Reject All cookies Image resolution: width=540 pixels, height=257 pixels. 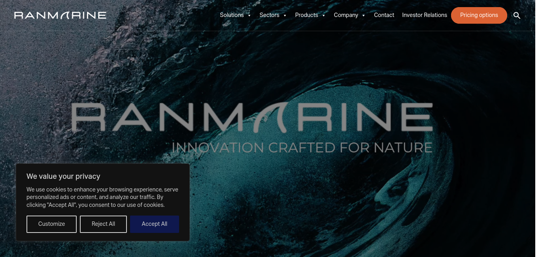coord(103,224)
